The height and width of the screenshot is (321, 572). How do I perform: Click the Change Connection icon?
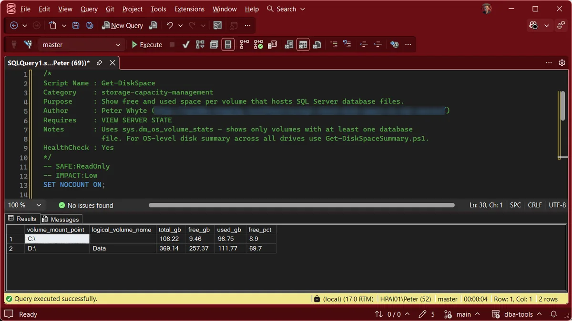coord(28,44)
